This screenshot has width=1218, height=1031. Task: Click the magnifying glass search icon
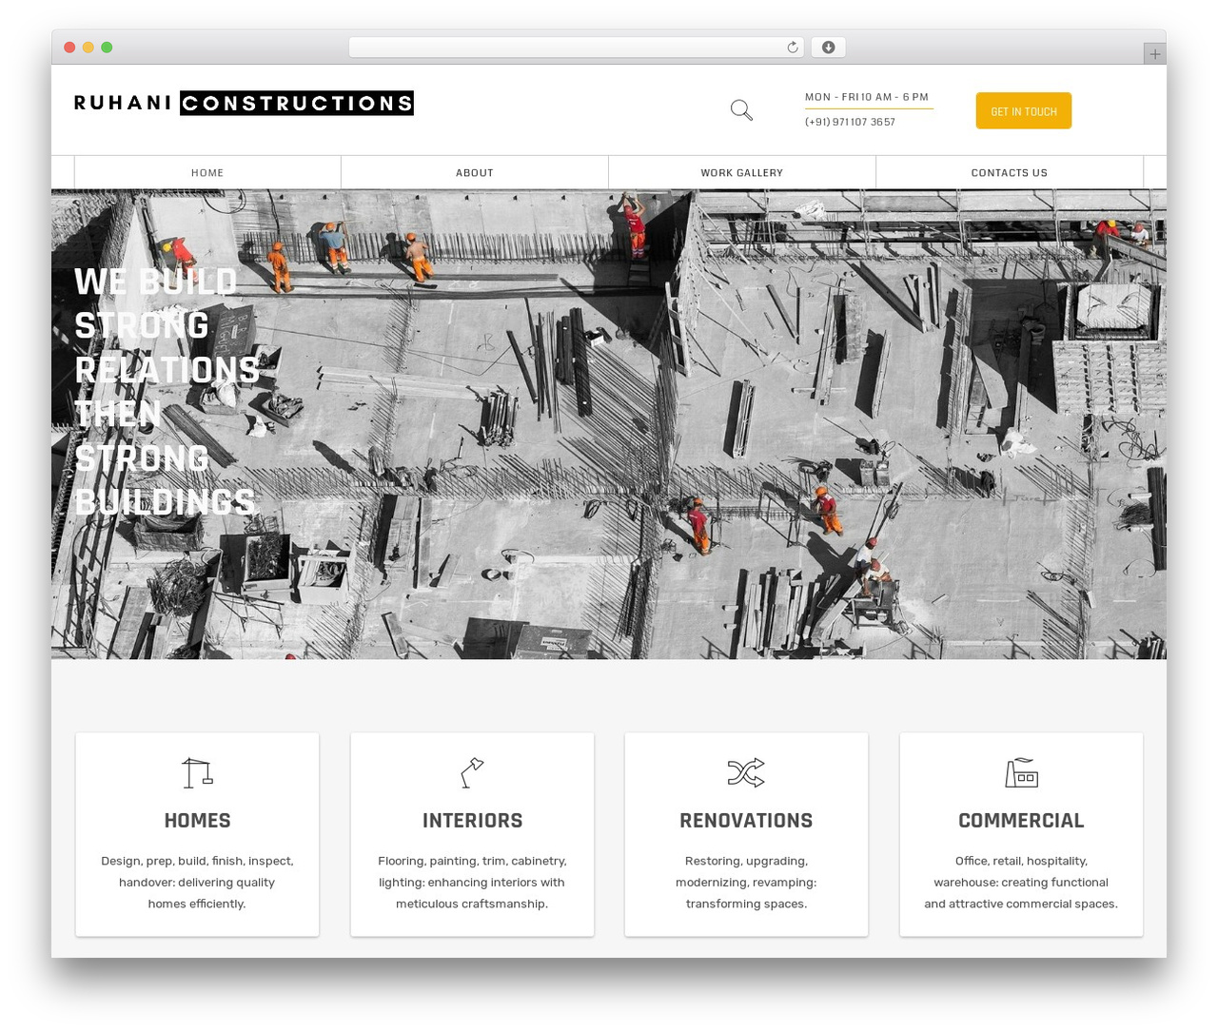(741, 110)
